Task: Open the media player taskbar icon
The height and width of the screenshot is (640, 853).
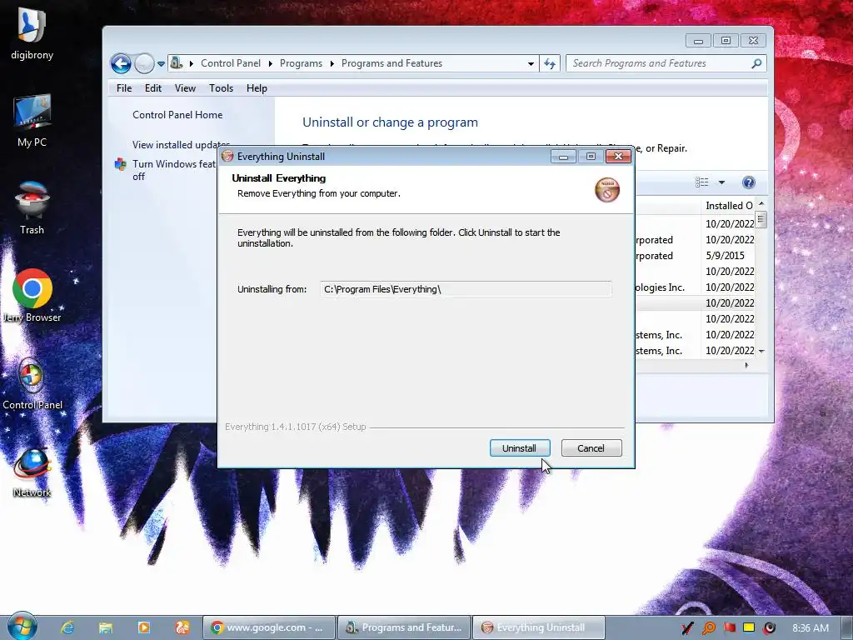Action: point(143,627)
